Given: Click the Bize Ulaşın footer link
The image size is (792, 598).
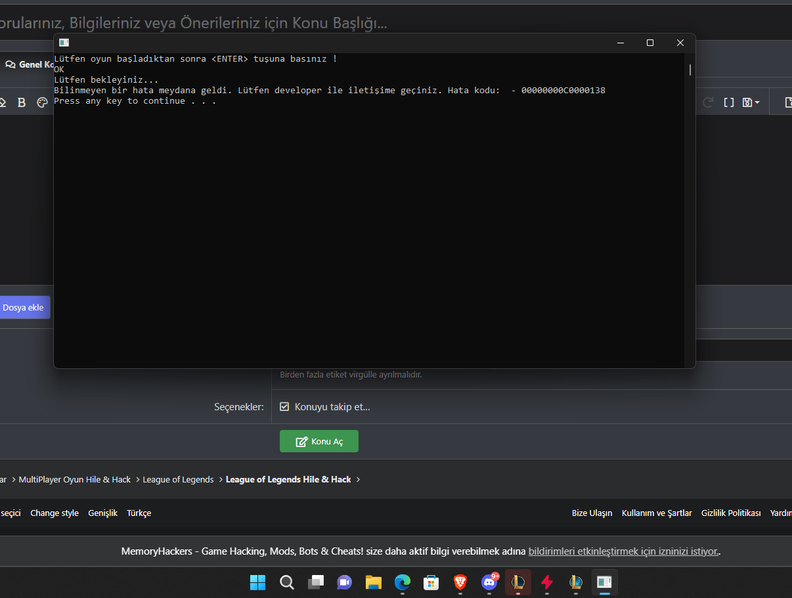Looking at the screenshot, I should point(592,513).
